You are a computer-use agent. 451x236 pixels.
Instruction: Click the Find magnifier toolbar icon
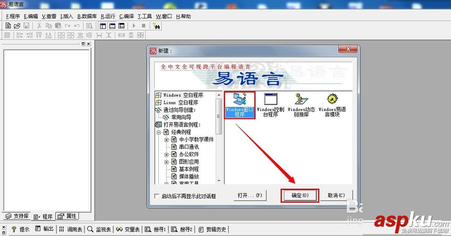(x=89, y=26)
